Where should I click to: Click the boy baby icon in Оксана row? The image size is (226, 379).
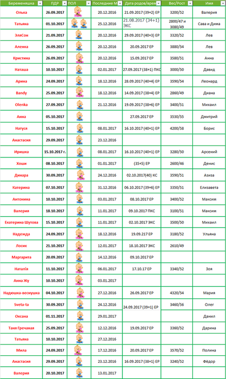[80, 316]
